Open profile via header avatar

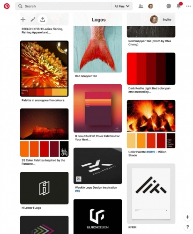click(x=150, y=6)
